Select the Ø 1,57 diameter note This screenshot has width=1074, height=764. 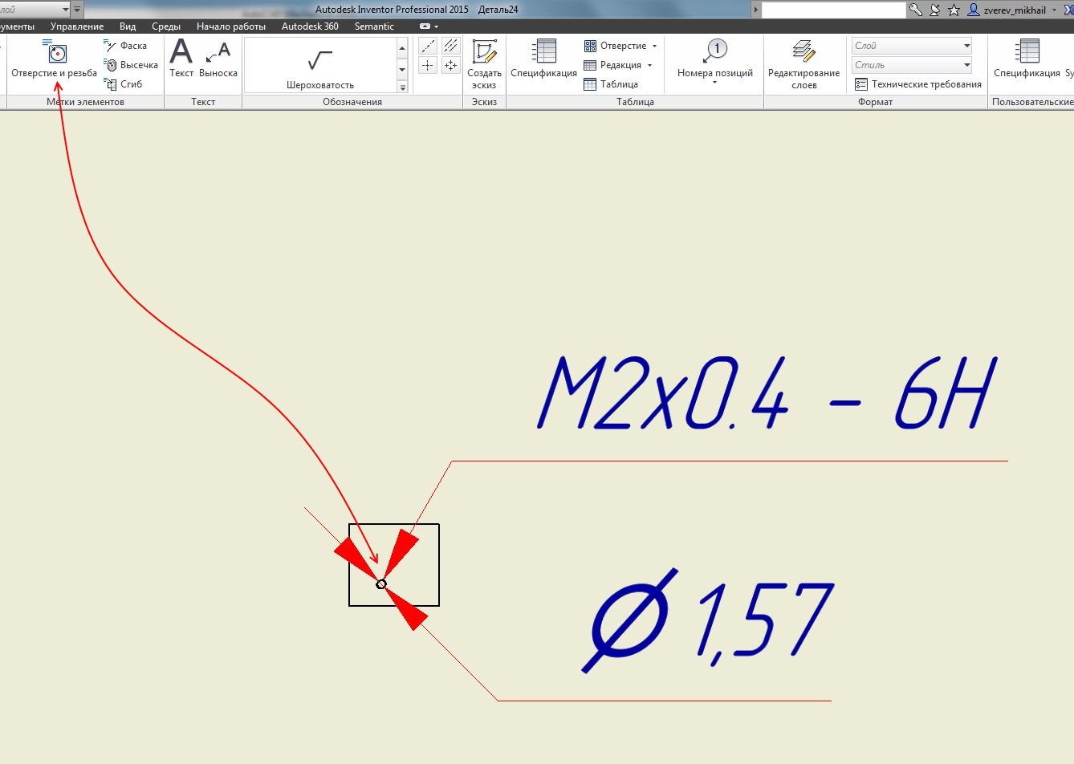tap(708, 620)
